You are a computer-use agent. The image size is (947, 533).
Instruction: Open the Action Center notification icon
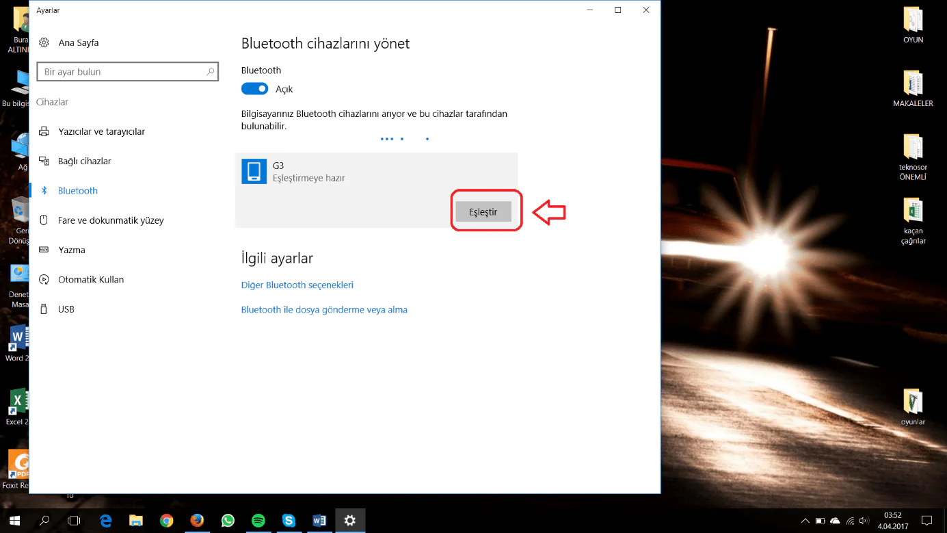[927, 521]
